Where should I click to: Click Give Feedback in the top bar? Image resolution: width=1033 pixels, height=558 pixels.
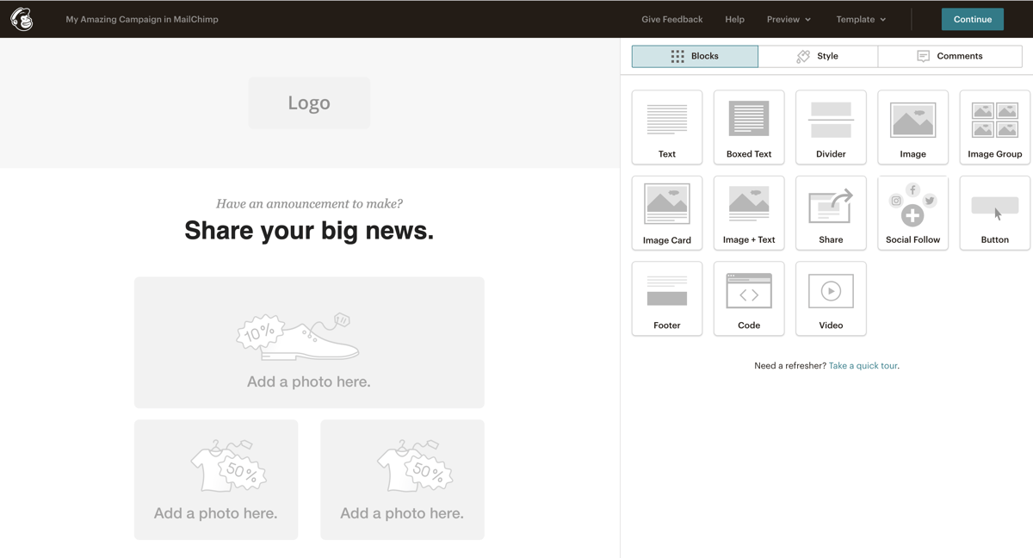671,19
